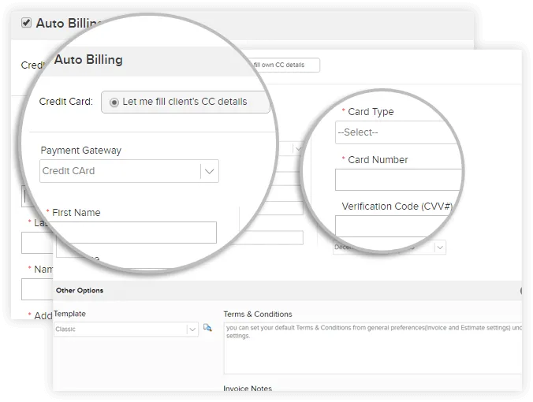Click the Name on card input box
The width and height of the screenshot is (533, 402).
(37, 289)
